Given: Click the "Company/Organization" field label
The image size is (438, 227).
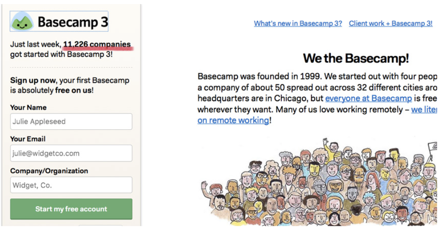Looking at the screenshot, I should click(49, 171).
